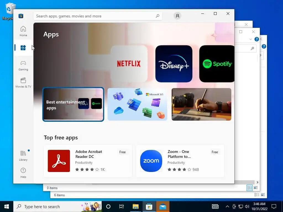Screen dimensions: 283x212
Task: Click search icon in back Explorer window
Action: (252, 48)
